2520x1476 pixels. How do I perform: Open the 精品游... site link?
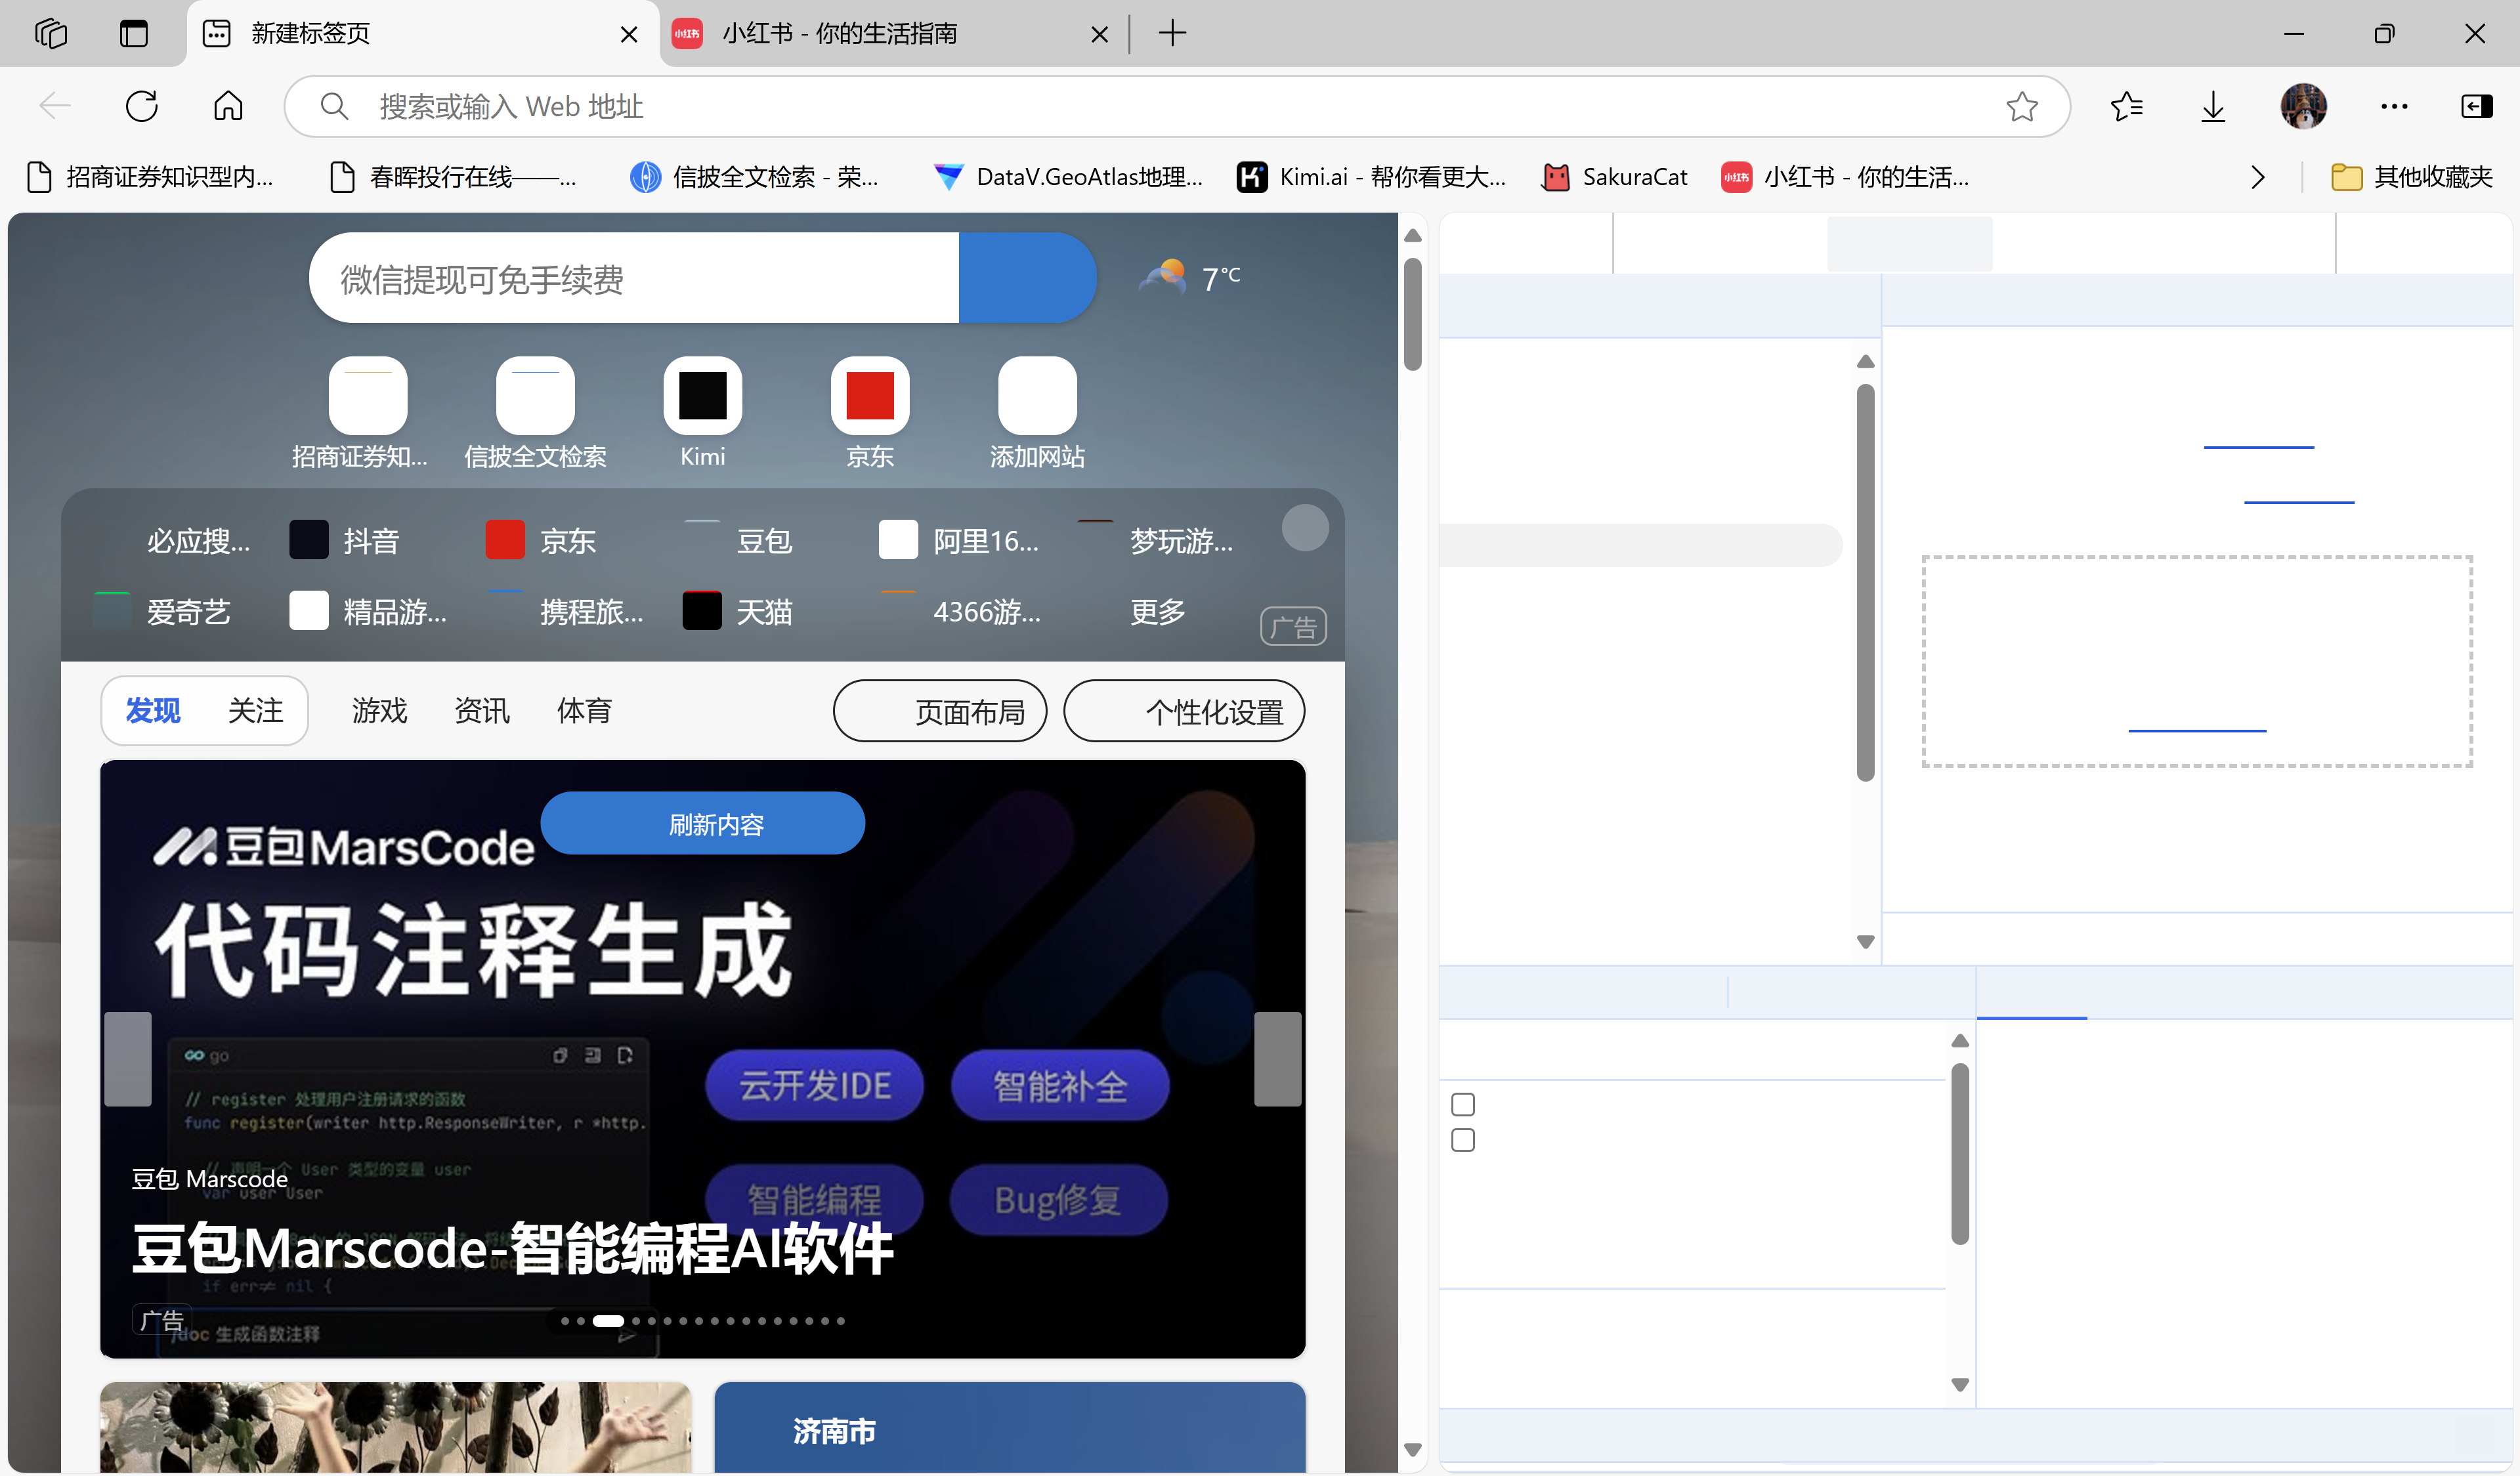click(368, 611)
